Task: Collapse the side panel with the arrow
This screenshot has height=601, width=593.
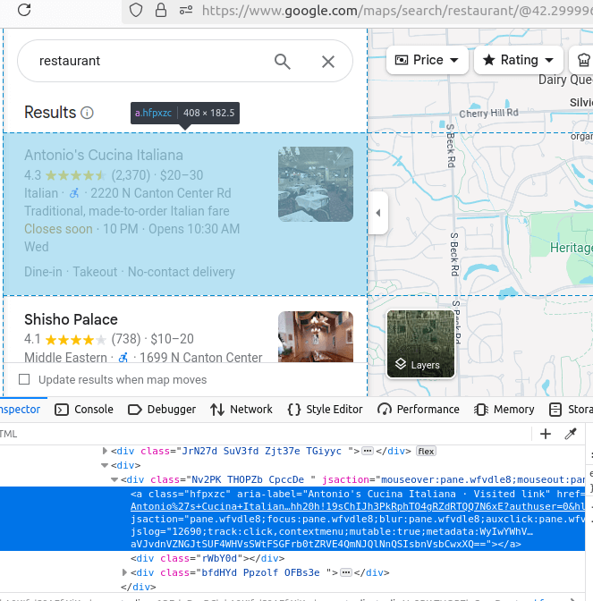Action: 378,213
